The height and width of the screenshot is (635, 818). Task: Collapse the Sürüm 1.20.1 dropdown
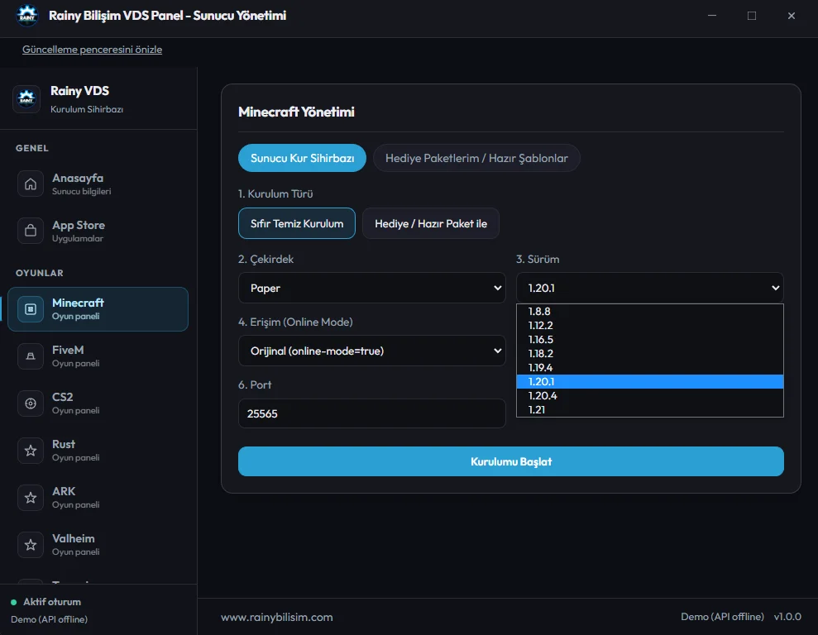point(650,288)
